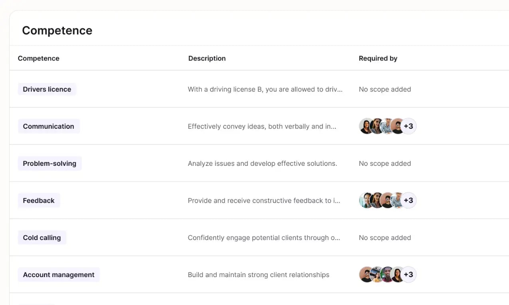Sort by the Competence column header
This screenshot has width=509, height=305.
39,58
